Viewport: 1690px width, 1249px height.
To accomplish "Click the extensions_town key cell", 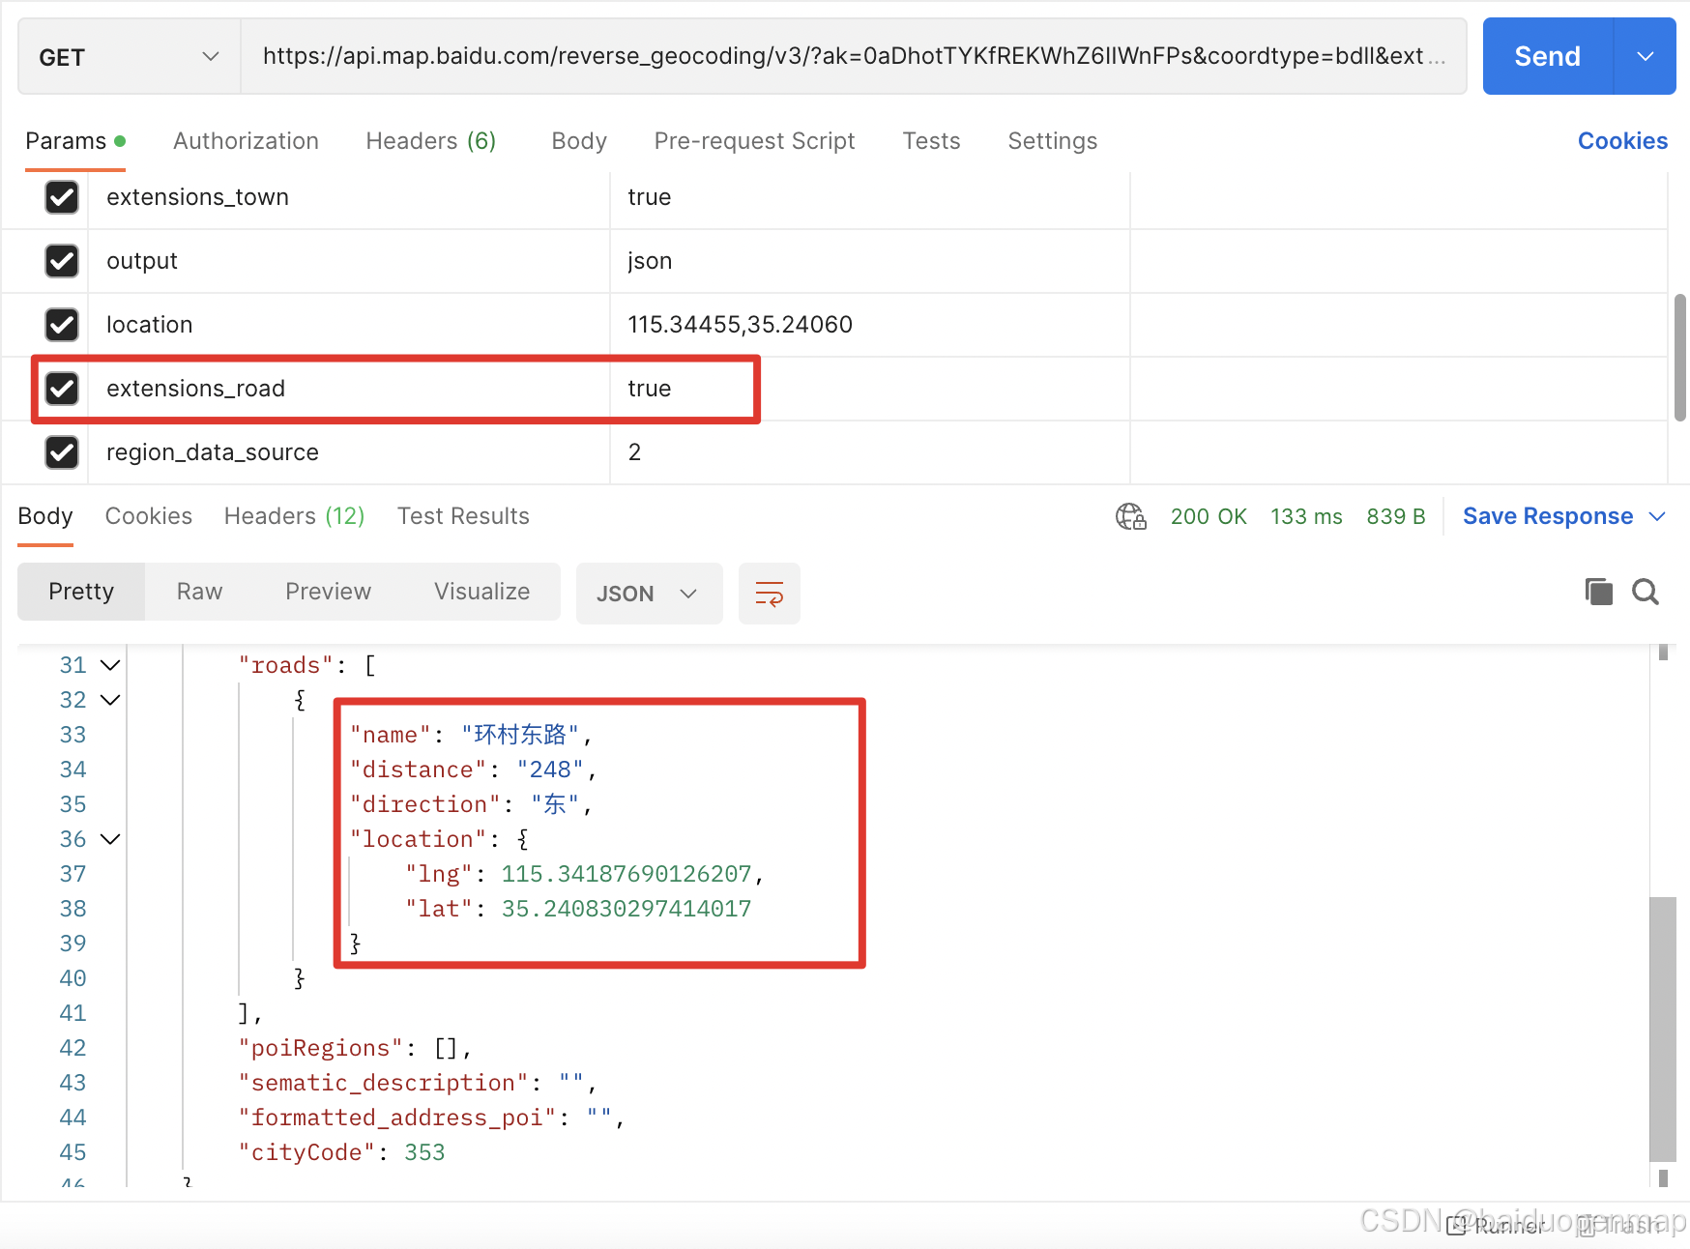I will coord(349,197).
